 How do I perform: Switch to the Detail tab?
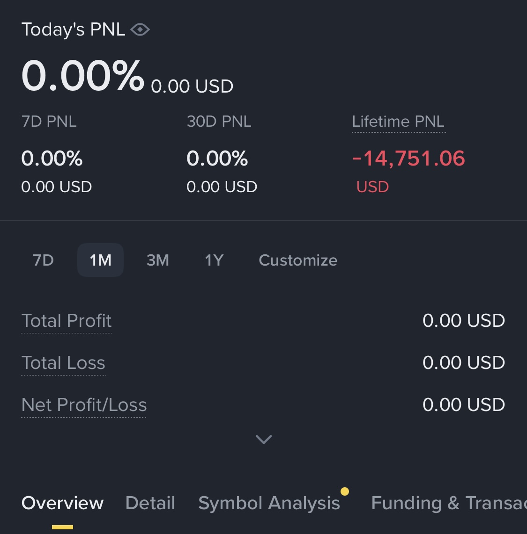point(150,503)
